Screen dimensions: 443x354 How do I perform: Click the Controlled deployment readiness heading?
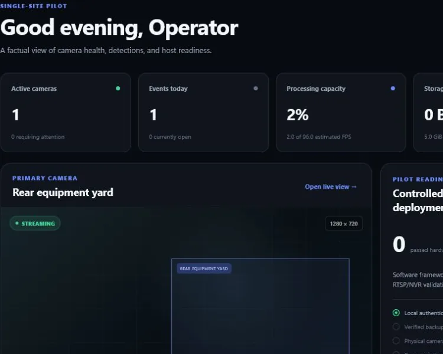[x=418, y=201]
